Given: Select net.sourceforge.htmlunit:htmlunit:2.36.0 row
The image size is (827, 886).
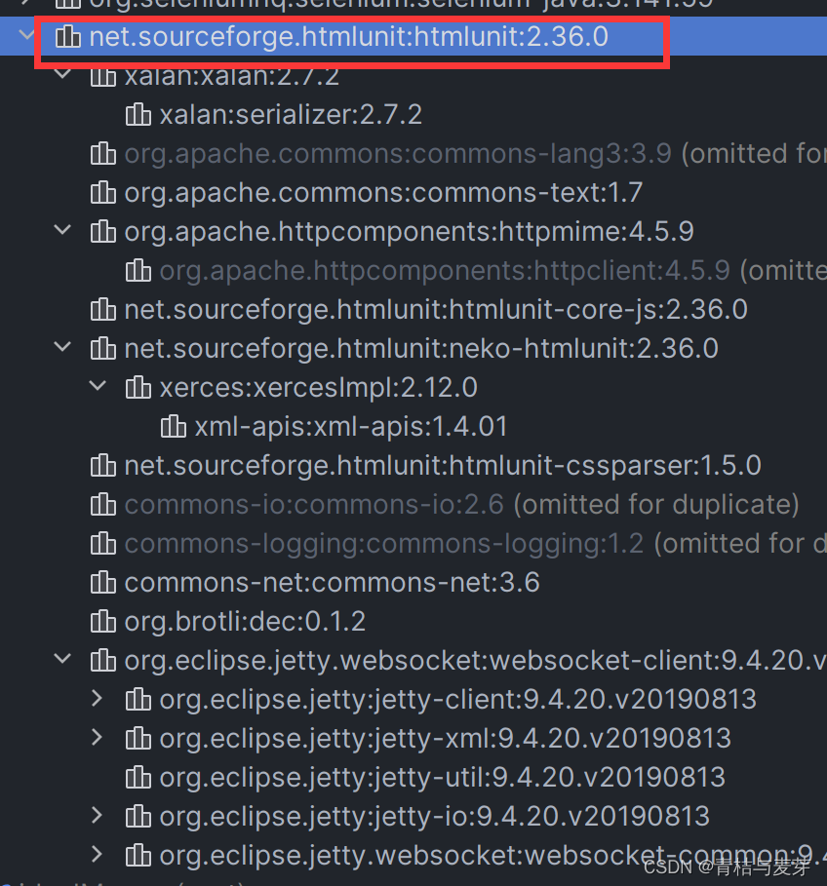Looking at the screenshot, I should [413, 37].
